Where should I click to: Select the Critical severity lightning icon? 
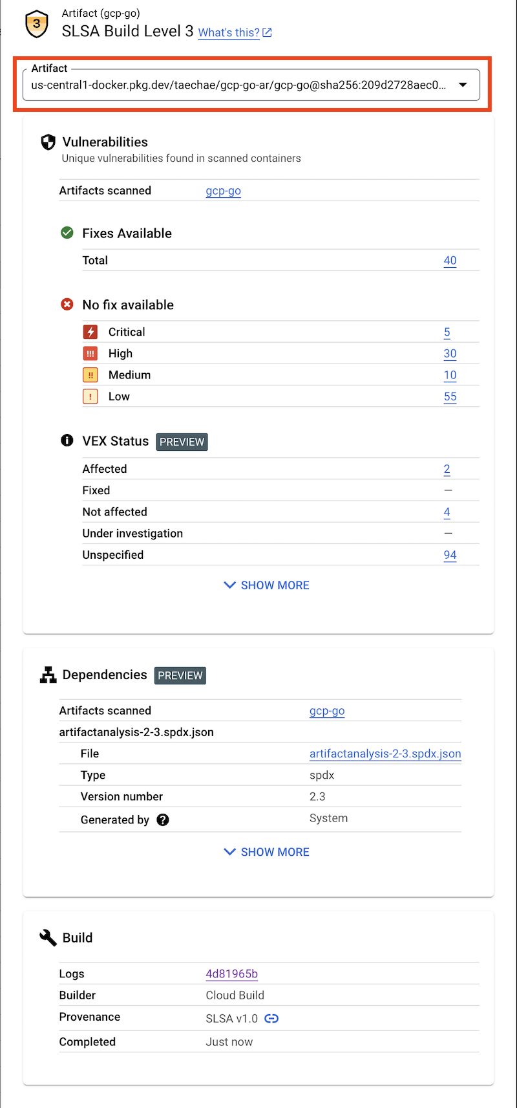[90, 332]
